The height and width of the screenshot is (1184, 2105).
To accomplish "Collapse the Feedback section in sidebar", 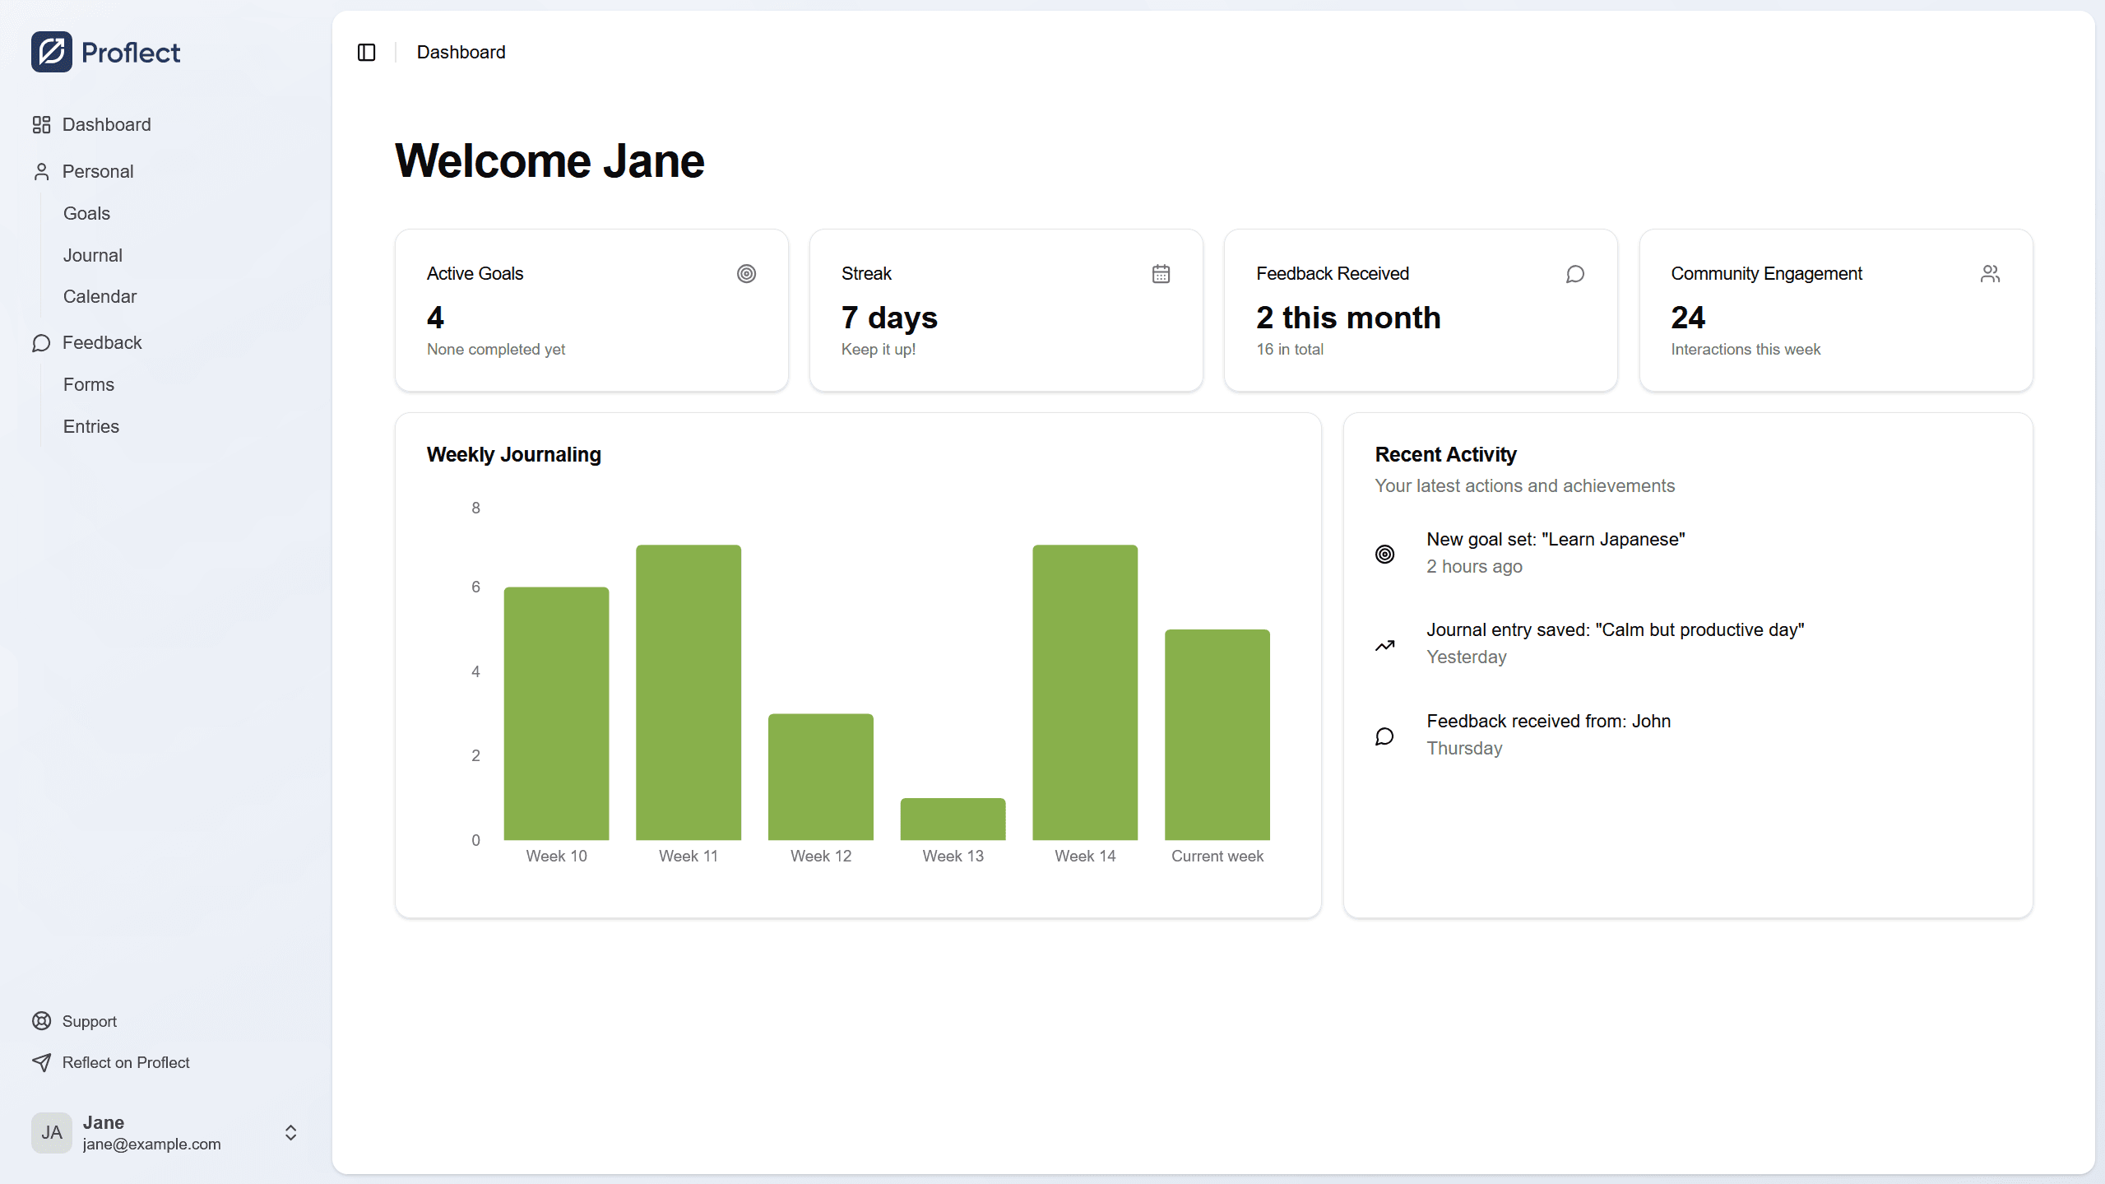I will click(x=101, y=342).
